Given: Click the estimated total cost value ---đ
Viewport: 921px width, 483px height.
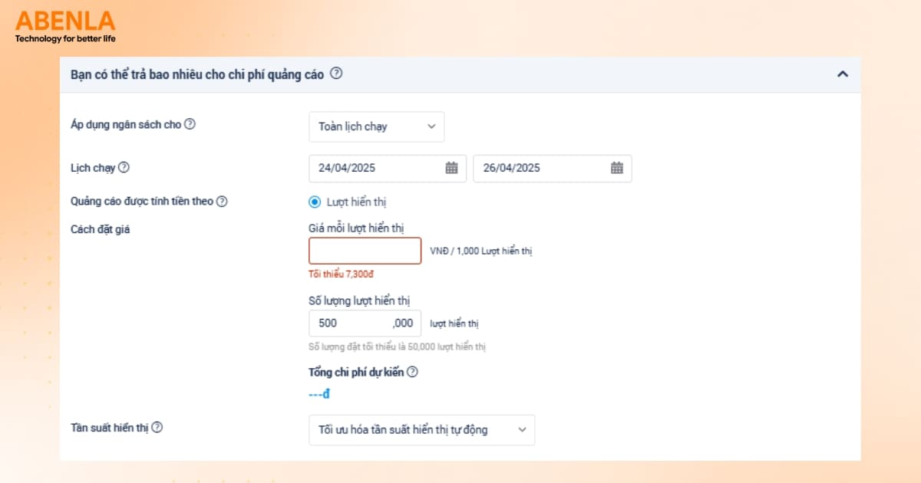Looking at the screenshot, I should (319, 394).
